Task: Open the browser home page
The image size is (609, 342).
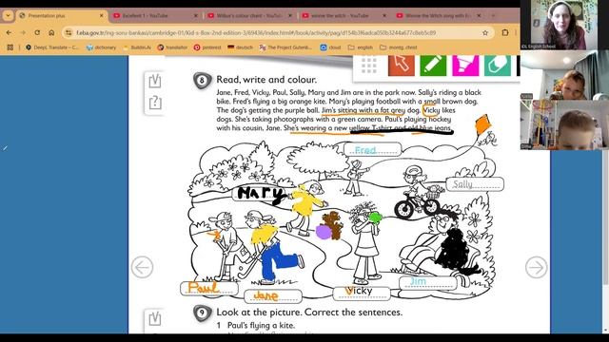Action: [51, 33]
